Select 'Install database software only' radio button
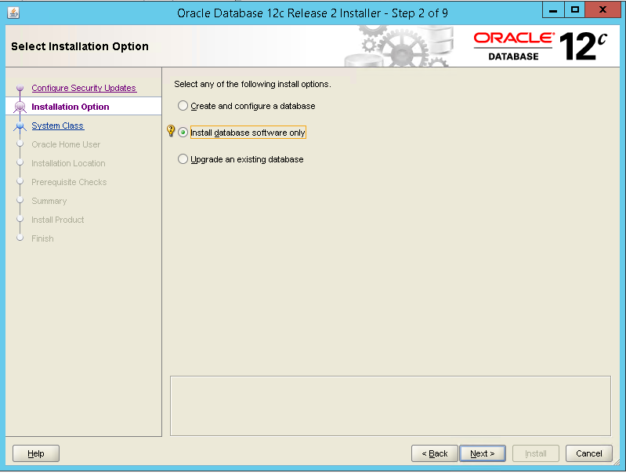 pos(183,133)
